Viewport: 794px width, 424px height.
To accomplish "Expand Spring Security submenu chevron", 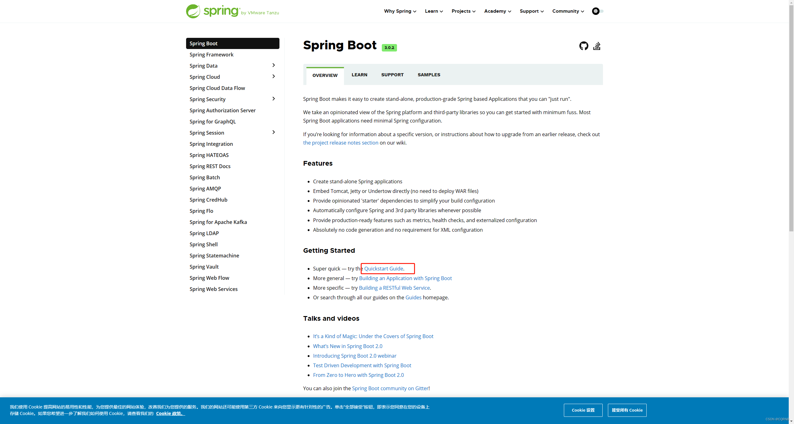I will 274,99.
